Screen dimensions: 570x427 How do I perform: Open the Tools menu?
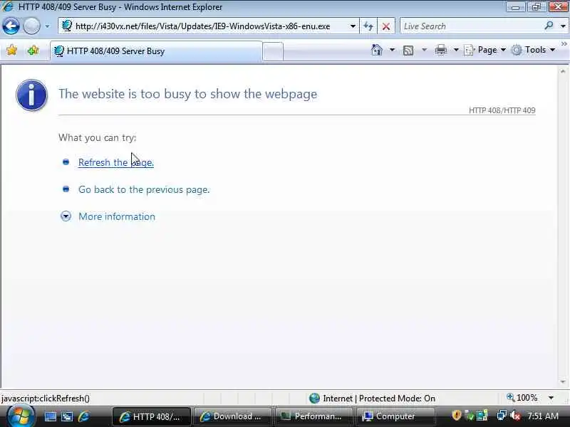533,50
